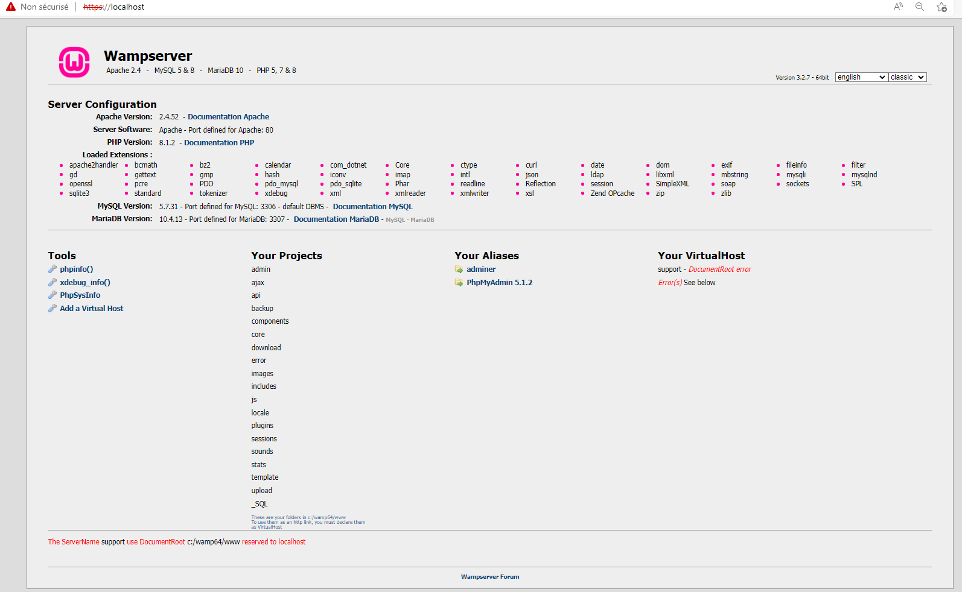Click the https://localhost address bar URL
Image resolution: width=962 pixels, height=592 pixels.
[x=113, y=7]
